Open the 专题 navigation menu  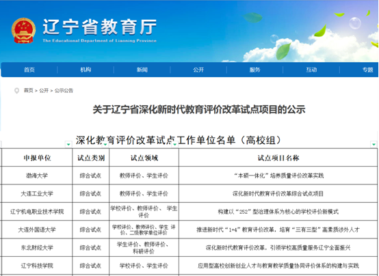pos(367,70)
